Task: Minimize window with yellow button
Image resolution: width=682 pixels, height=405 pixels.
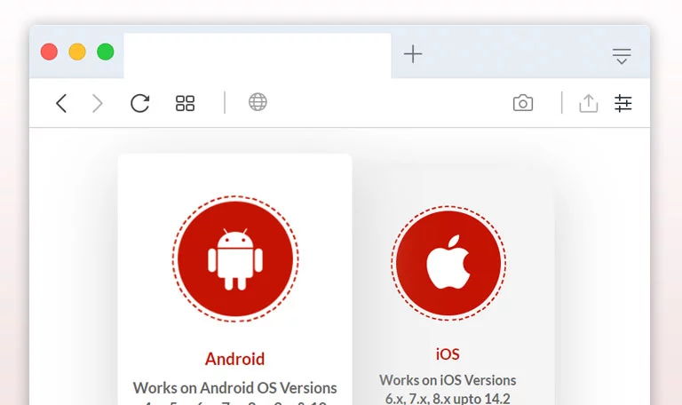Action: click(77, 52)
